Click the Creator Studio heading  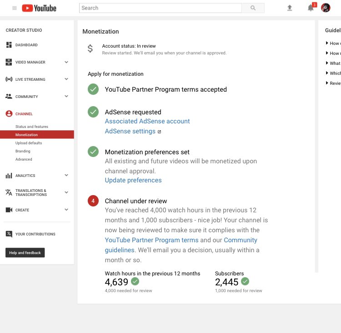[24, 30]
